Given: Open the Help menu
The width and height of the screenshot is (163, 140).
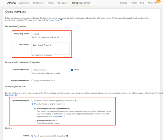Looking at the screenshot, I should pos(142,3).
